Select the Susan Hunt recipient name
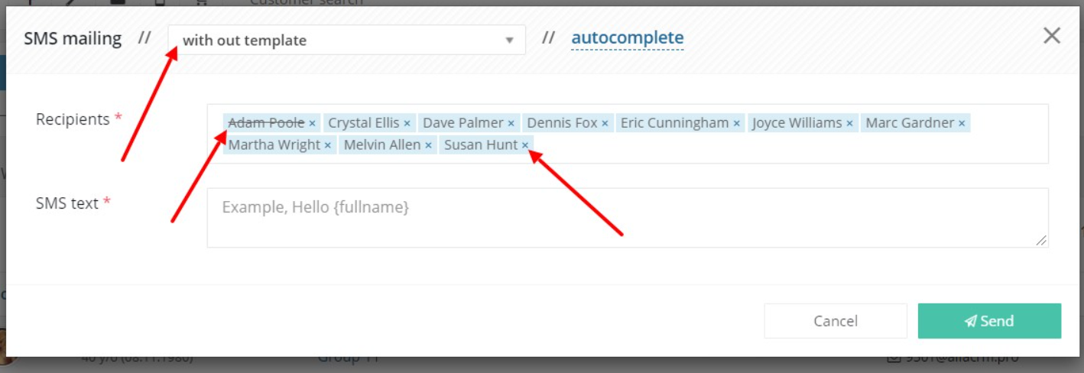This screenshot has width=1084, height=373. (x=481, y=145)
